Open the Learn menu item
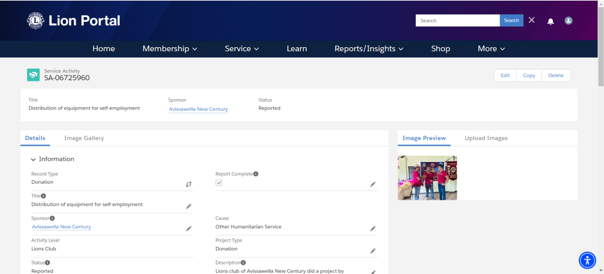Image resolution: width=604 pixels, height=274 pixels. tap(297, 49)
